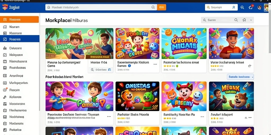Click the white magnifier icon in the blue header

pos(242,7)
